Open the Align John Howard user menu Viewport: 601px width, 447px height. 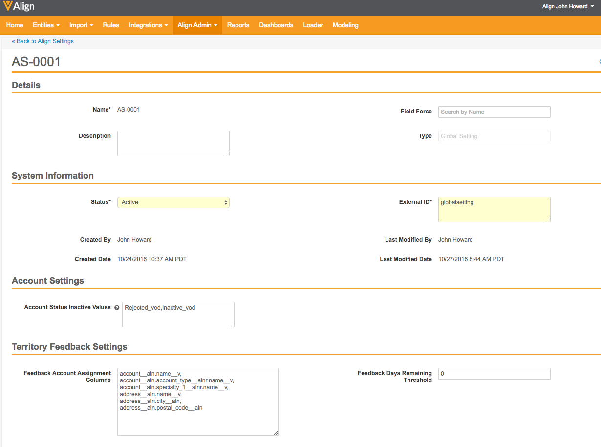pos(568,7)
